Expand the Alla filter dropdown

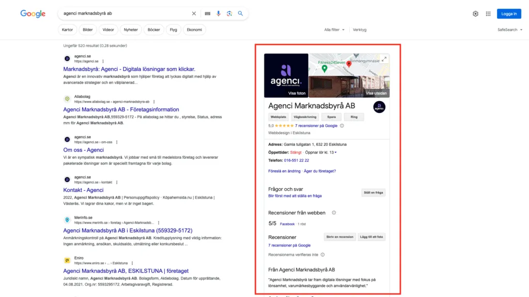[334, 29]
